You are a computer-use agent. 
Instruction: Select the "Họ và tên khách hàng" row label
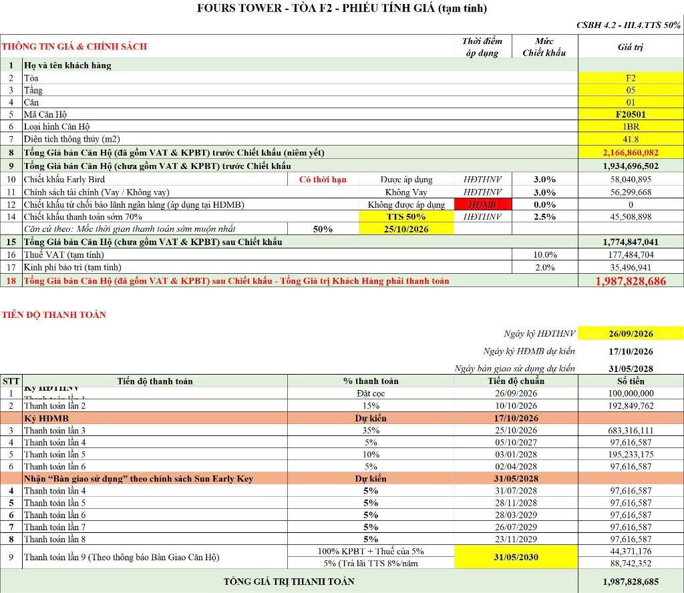67,65
